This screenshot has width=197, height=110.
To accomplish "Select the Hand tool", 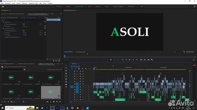I will point(66,84).
